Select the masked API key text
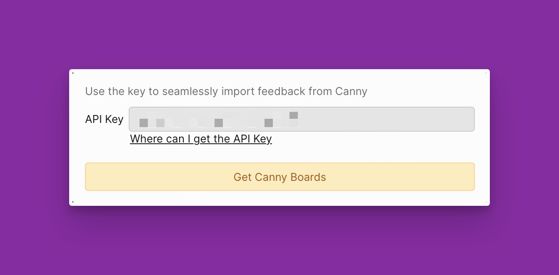559x275 pixels. pos(217,119)
